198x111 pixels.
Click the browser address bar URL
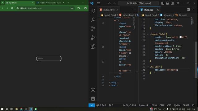pos(31,8)
